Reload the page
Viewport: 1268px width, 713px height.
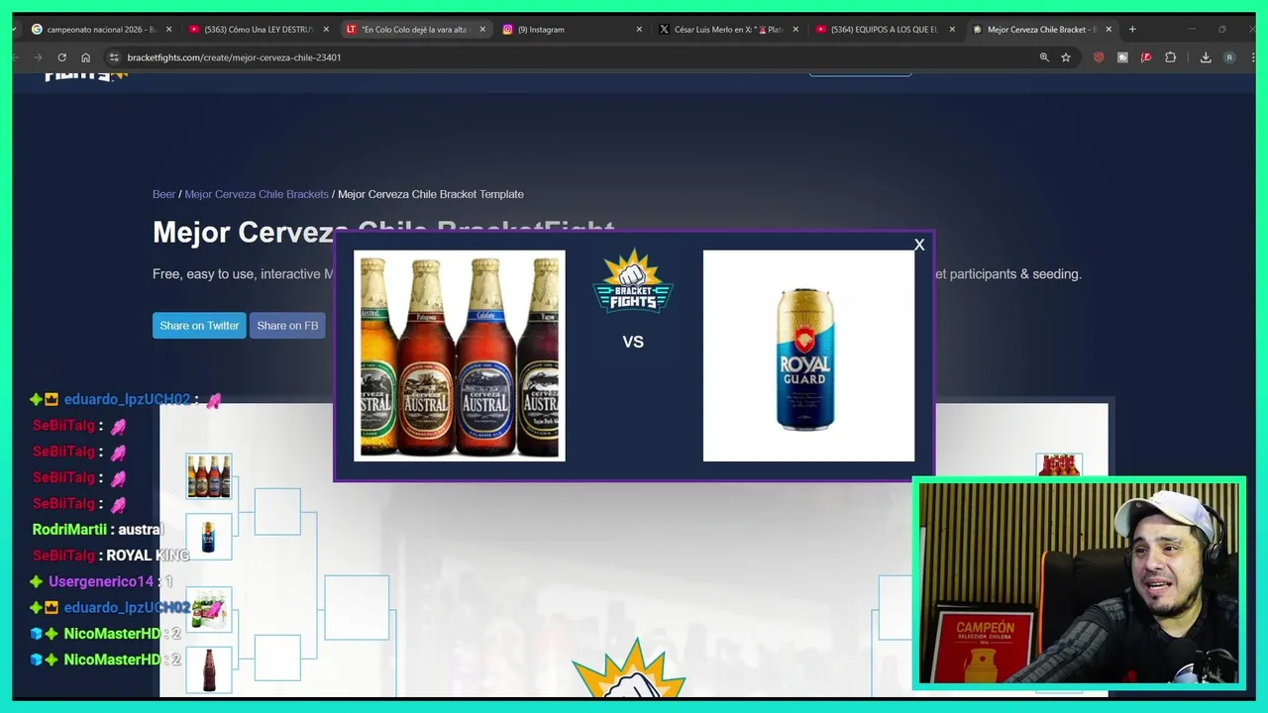[61, 57]
